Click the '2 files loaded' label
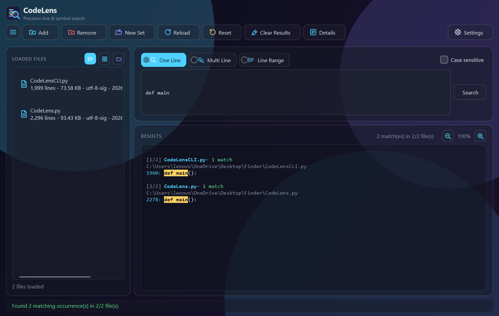499x316 pixels. pos(28,287)
